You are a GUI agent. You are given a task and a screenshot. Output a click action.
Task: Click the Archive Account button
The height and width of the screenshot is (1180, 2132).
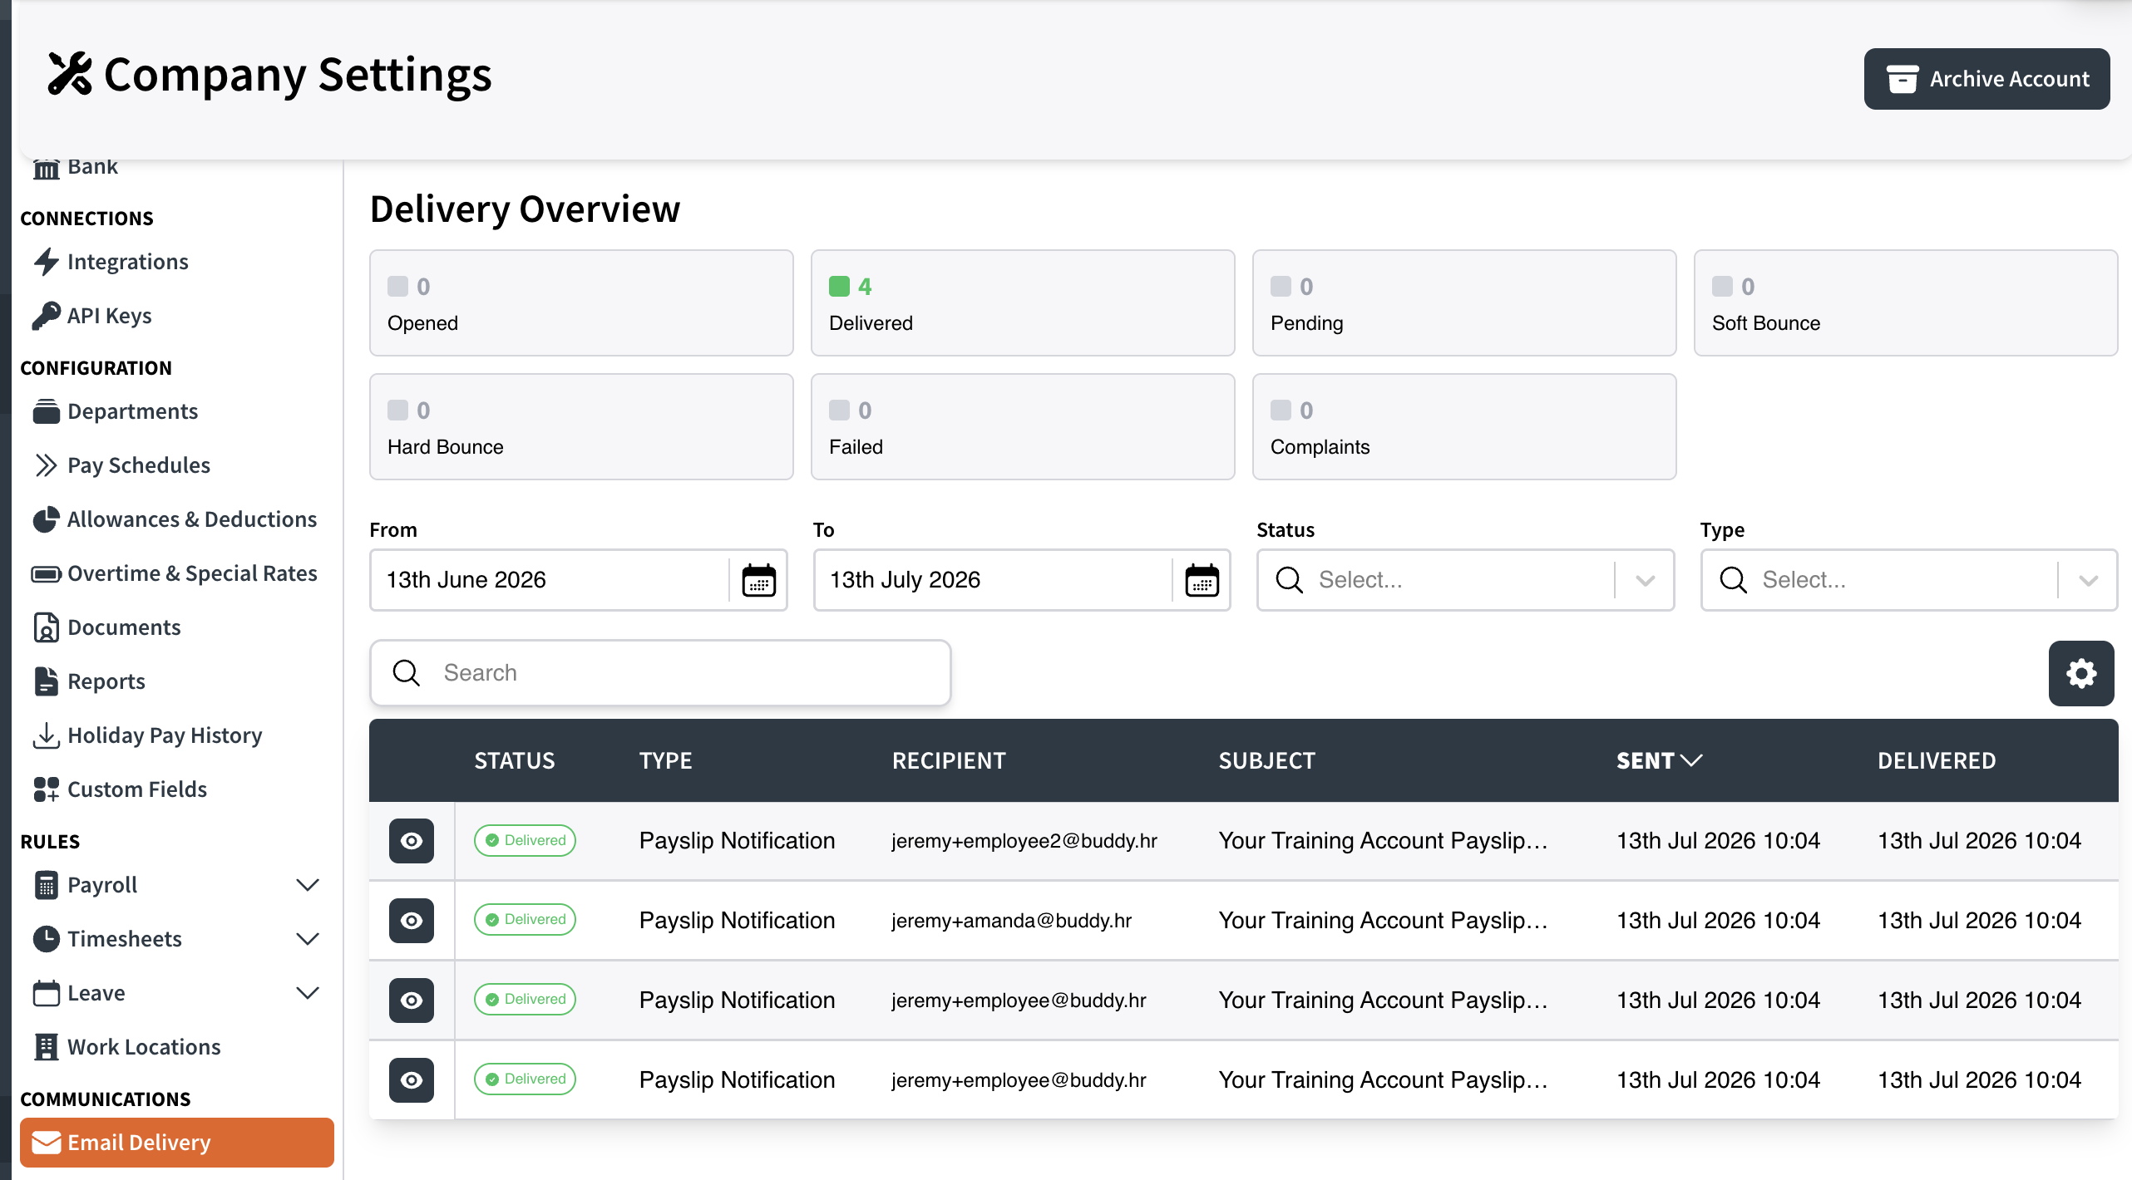coord(1986,79)
